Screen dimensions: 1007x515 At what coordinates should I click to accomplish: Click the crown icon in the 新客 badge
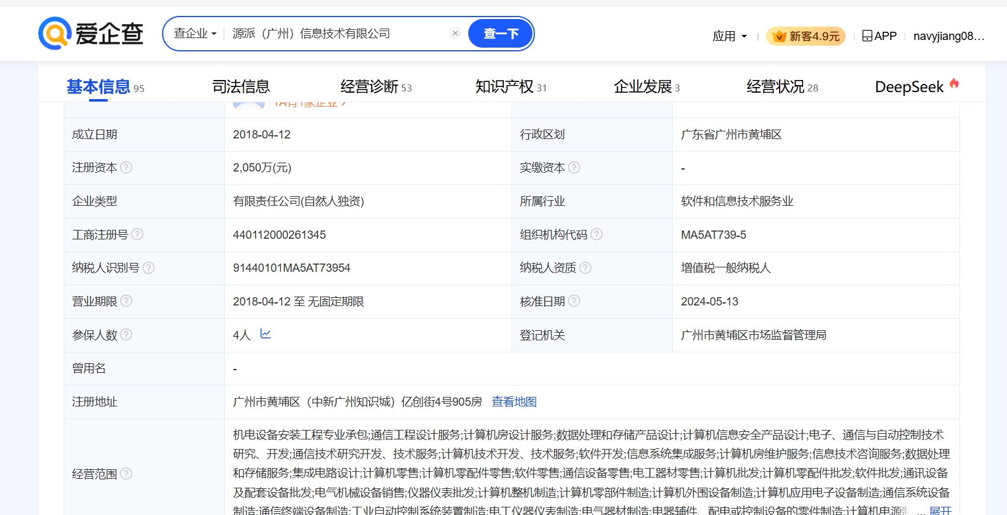pos(780,36)
